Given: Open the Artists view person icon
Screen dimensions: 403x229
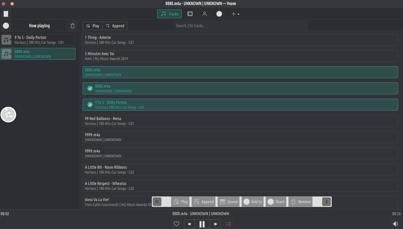Looking at the screenshot, I should 205,14.
